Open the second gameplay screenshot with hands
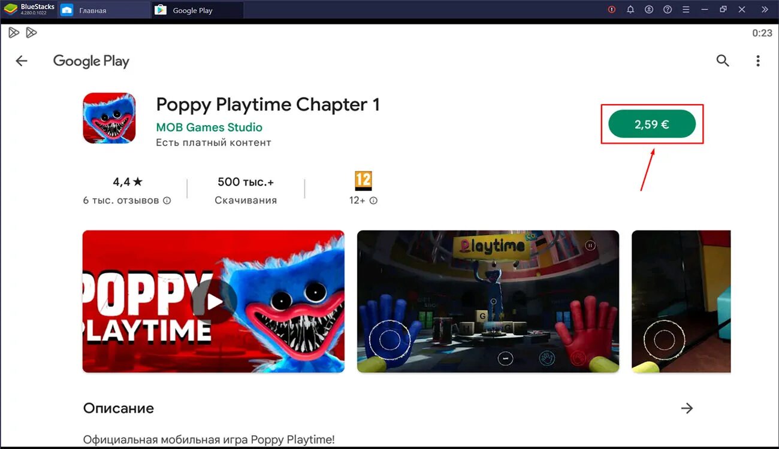This screenshot has width=779, height=449. (488, 302)
